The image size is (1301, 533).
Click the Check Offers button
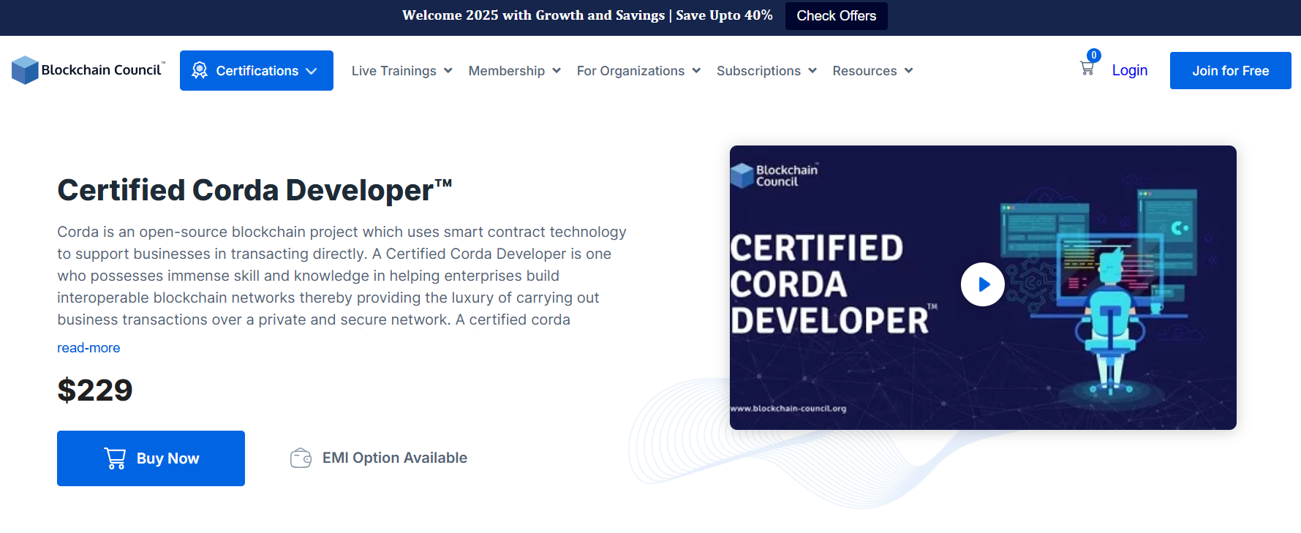(836, 16)
